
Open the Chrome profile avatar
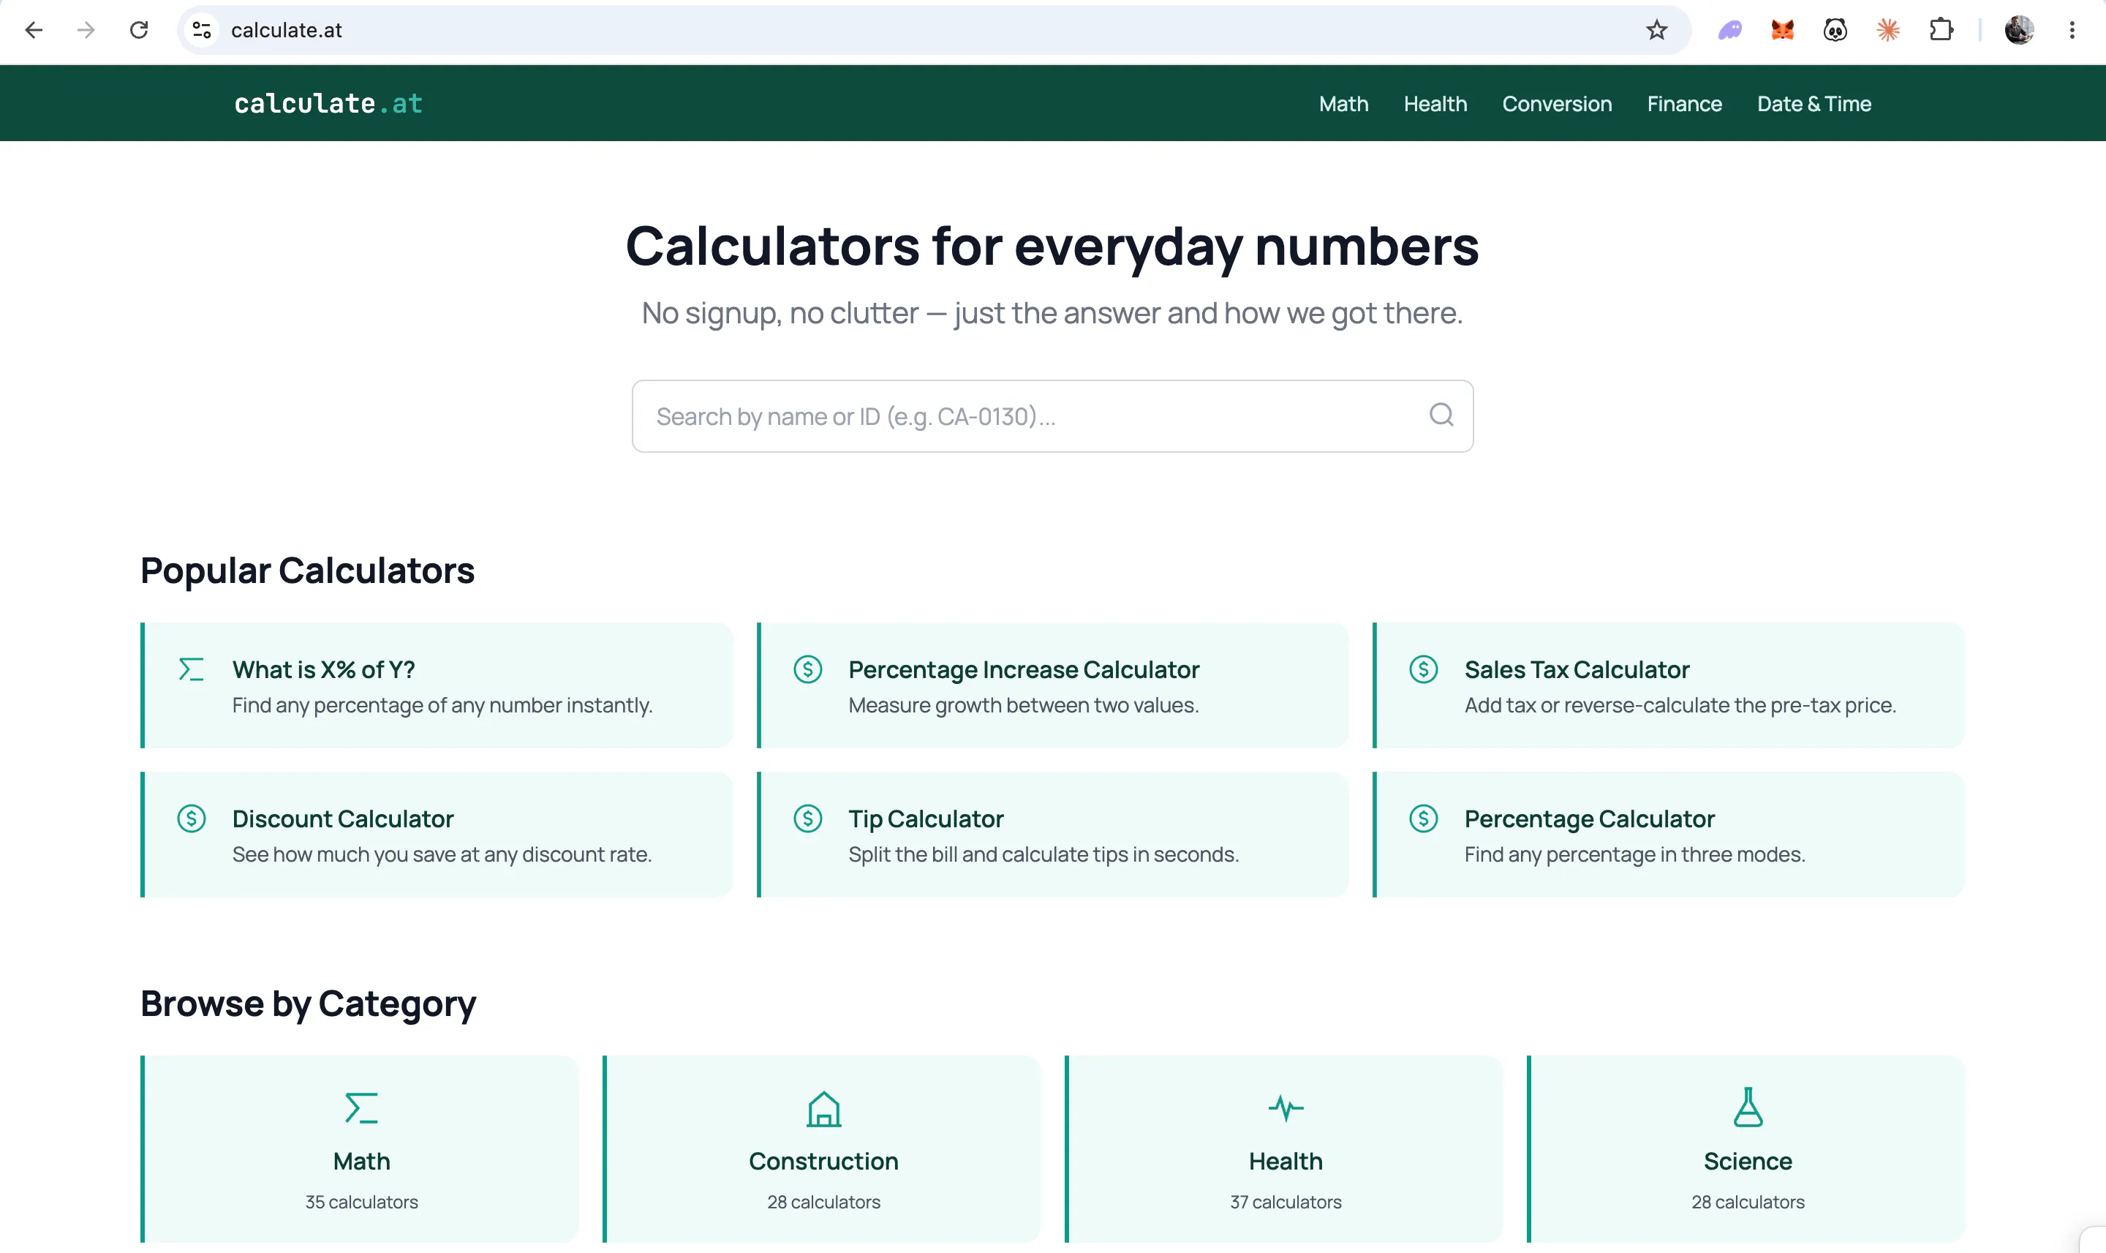click(x=2019, y=31)
